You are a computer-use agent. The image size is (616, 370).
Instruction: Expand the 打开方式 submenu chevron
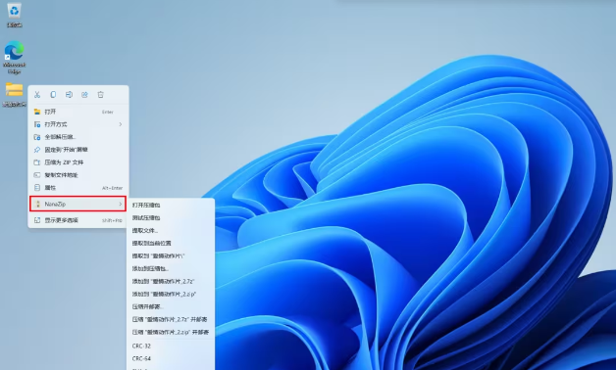[121, 124]
